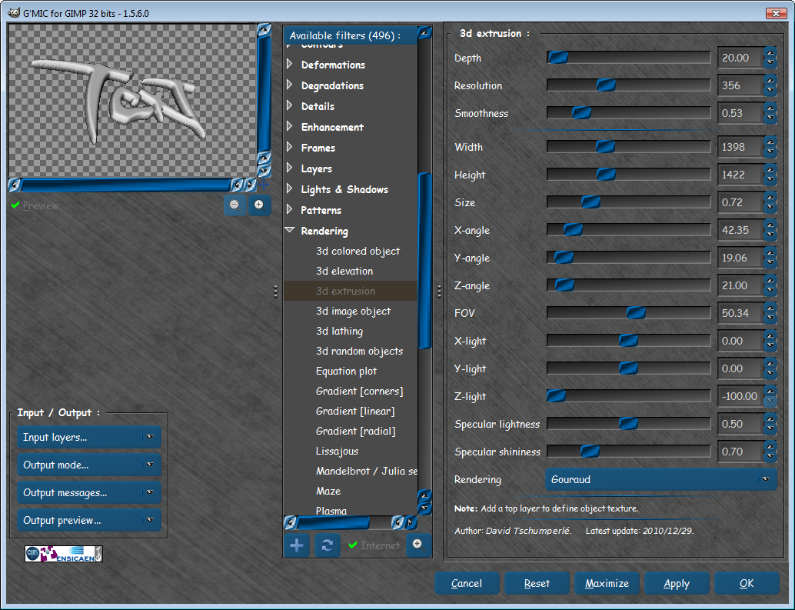Click the Smoothness slider handle

click(581, 112)
